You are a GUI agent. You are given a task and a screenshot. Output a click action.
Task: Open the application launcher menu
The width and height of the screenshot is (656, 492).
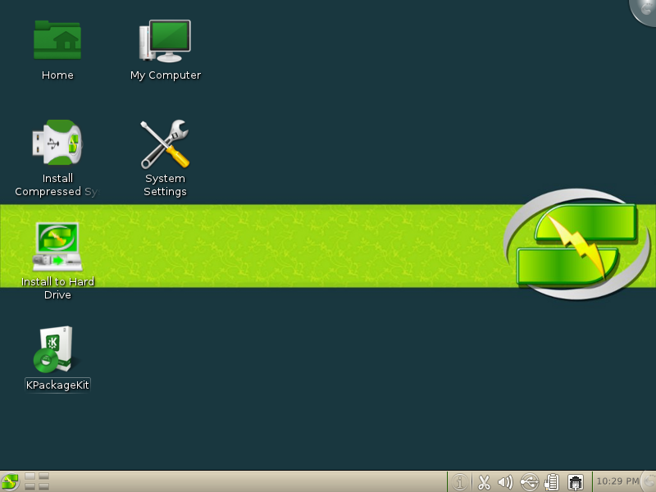(x=10, y=482)
